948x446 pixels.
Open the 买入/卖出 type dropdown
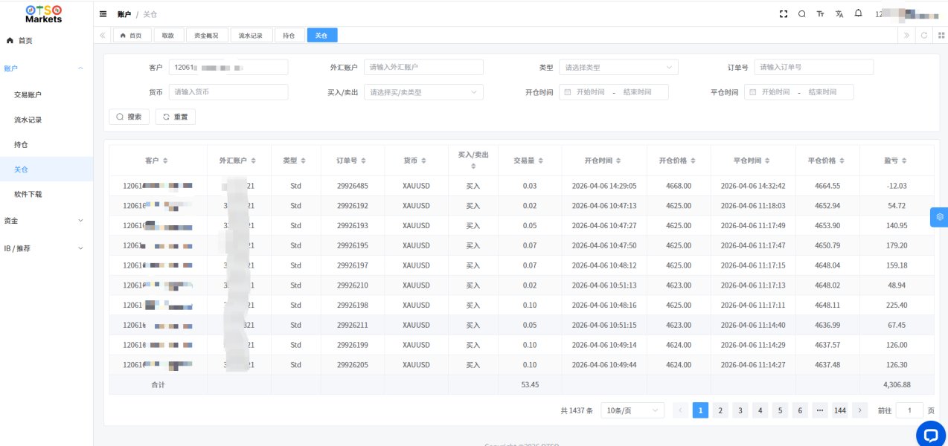pyautogui.click(x=423, y=92)
